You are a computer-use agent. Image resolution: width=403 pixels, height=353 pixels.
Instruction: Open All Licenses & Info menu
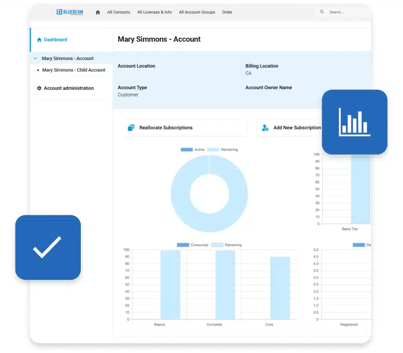pos(154,12)
